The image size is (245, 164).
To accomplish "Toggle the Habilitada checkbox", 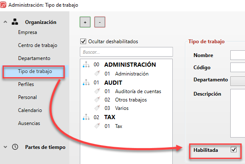I will 234,150.
